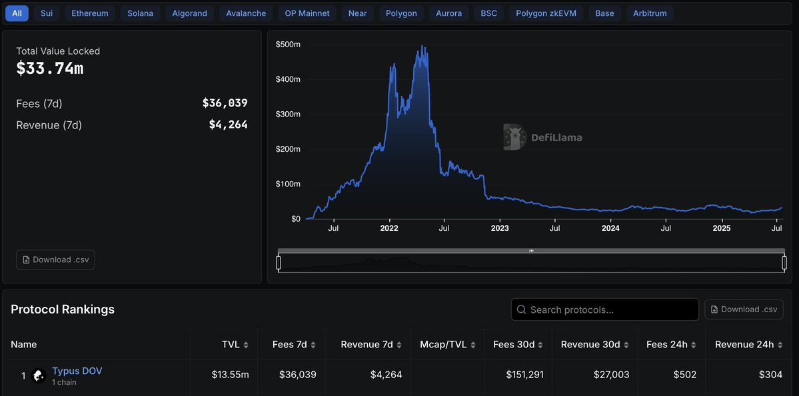This screenshot has width=799, height=396.
Task: Click the $151,291 Fees 30d cell
Action: click(x=525, y=375)
